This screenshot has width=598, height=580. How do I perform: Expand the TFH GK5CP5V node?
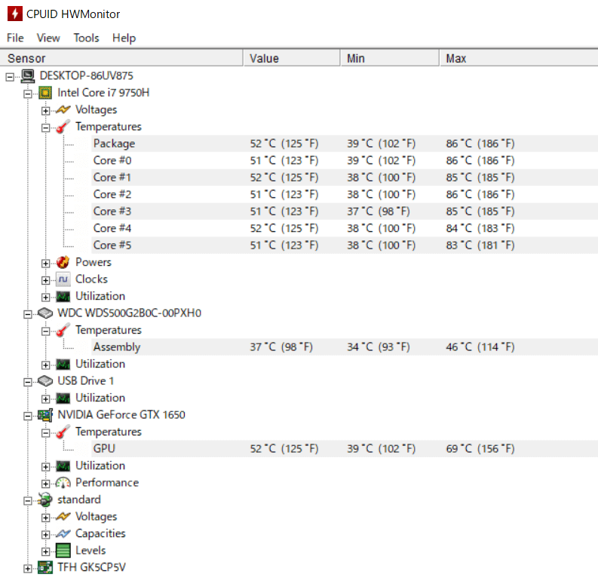point(27,569)
